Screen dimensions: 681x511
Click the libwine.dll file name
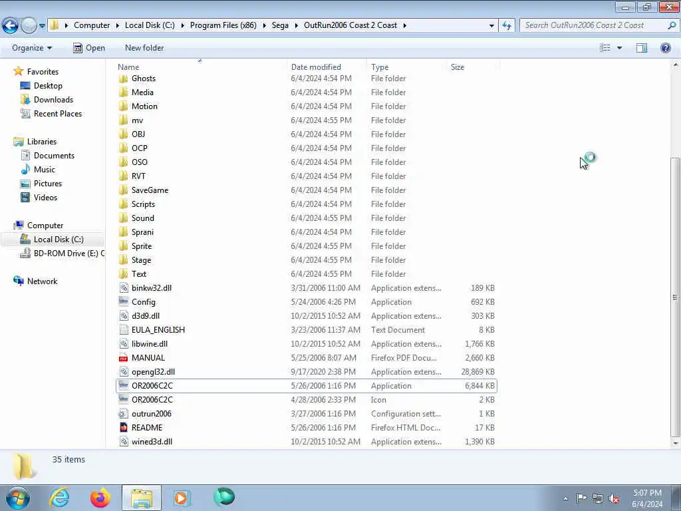[150, 344]
